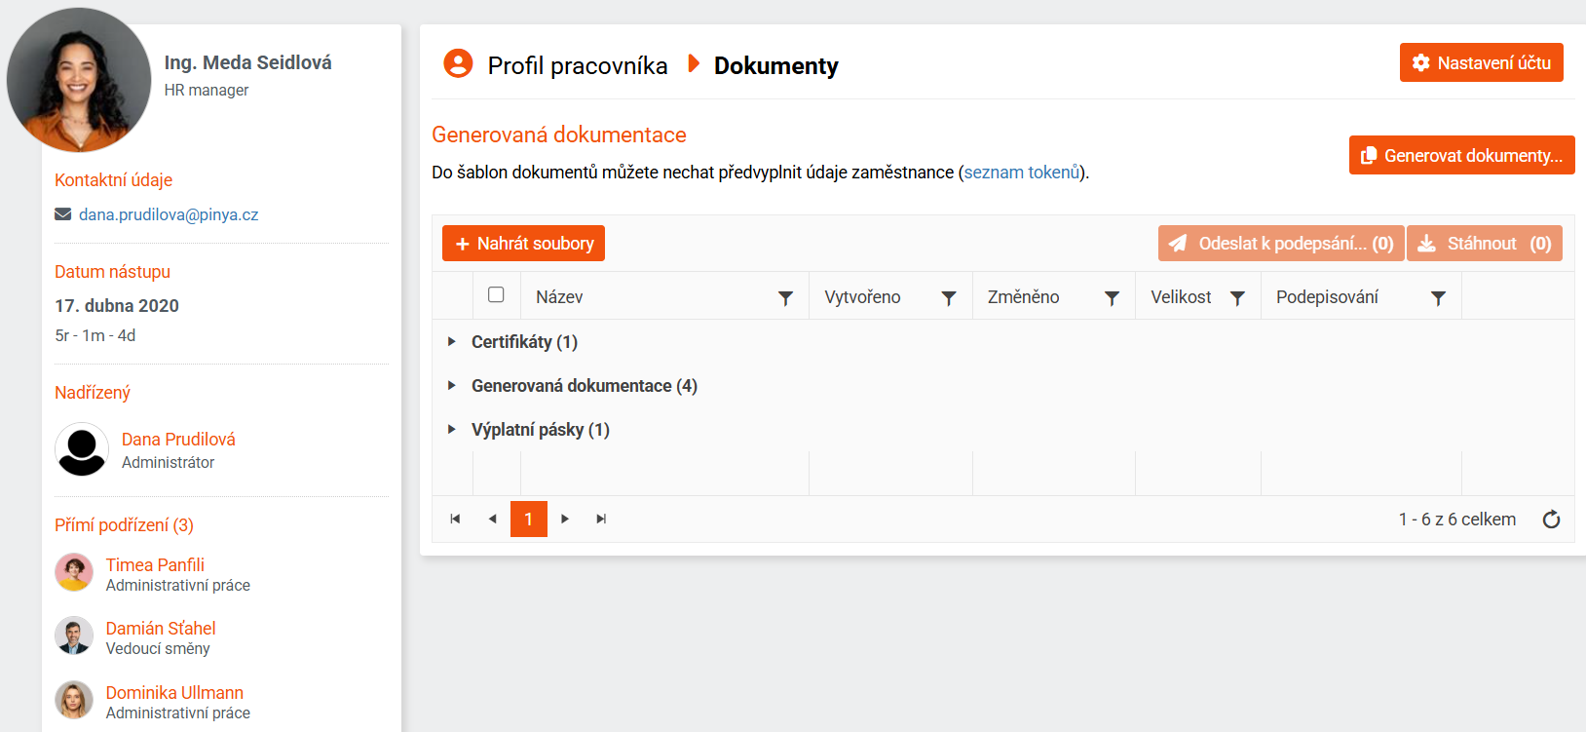
Task: Go to the last page arrow
Action: (x=601, y=519)
